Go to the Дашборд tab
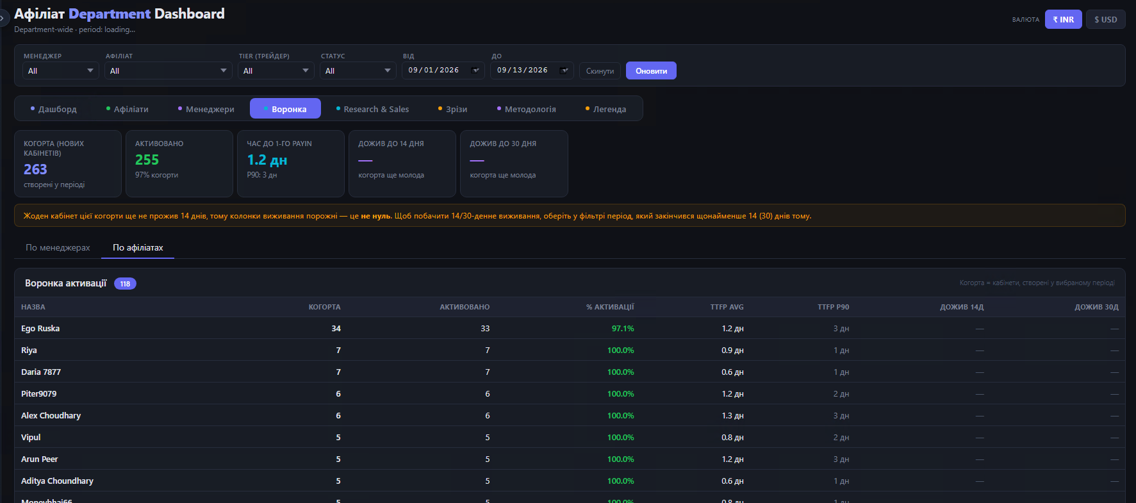The height and width of the screenshot is (503, 1136). (54, 109)
